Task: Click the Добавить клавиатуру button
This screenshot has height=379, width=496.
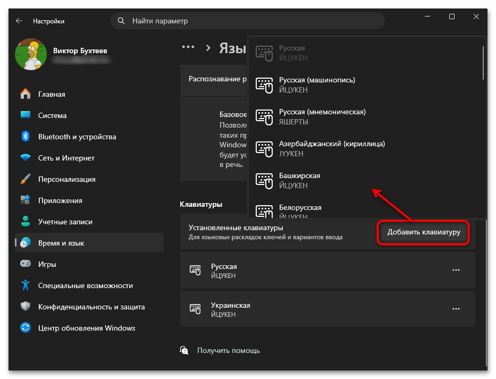Action: pos(424,232)
